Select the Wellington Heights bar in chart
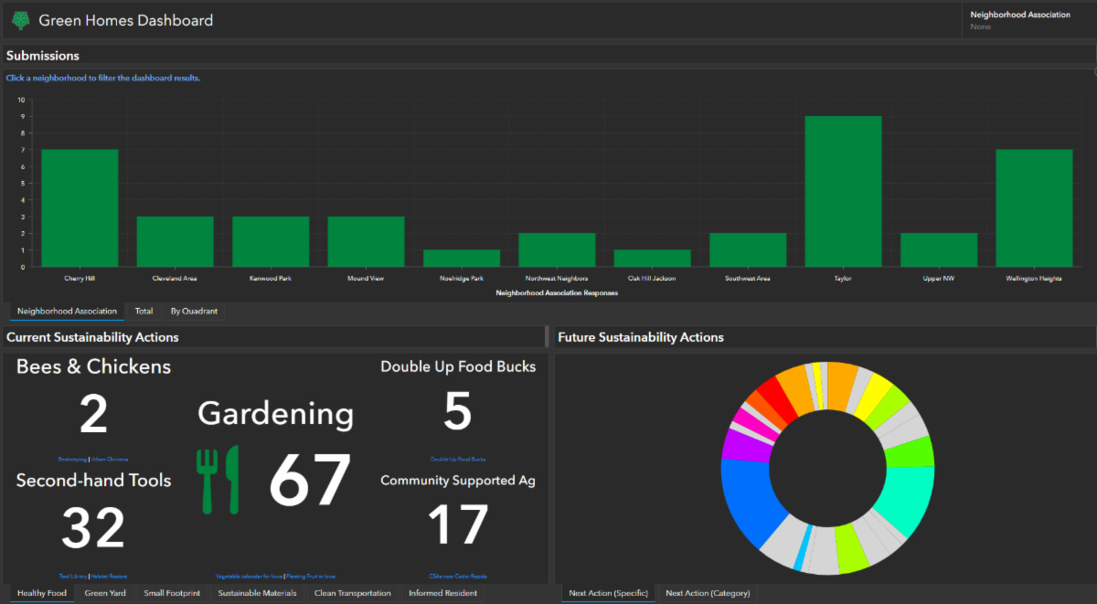The width and height of the screenshot is (1097, 604). [1033, 207]
